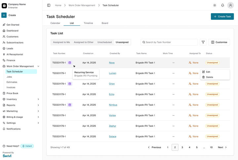
Task: Click the Search by Task Number field
Action: tap(169, 42)
